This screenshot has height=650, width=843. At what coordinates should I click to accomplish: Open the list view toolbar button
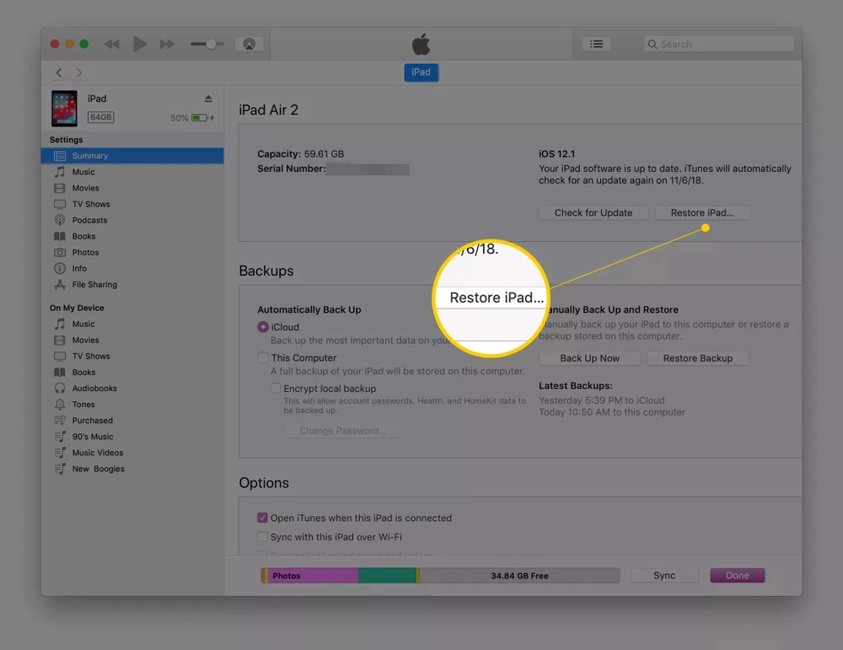click(596, 44)
